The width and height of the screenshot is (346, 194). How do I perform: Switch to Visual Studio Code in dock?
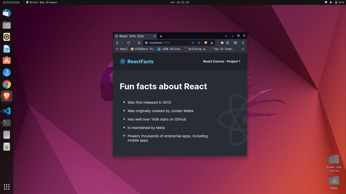click(7, 111)
